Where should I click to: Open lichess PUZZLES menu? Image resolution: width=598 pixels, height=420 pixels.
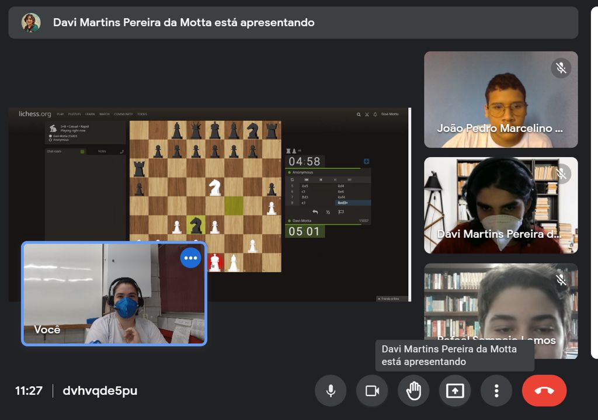(74, 114)
